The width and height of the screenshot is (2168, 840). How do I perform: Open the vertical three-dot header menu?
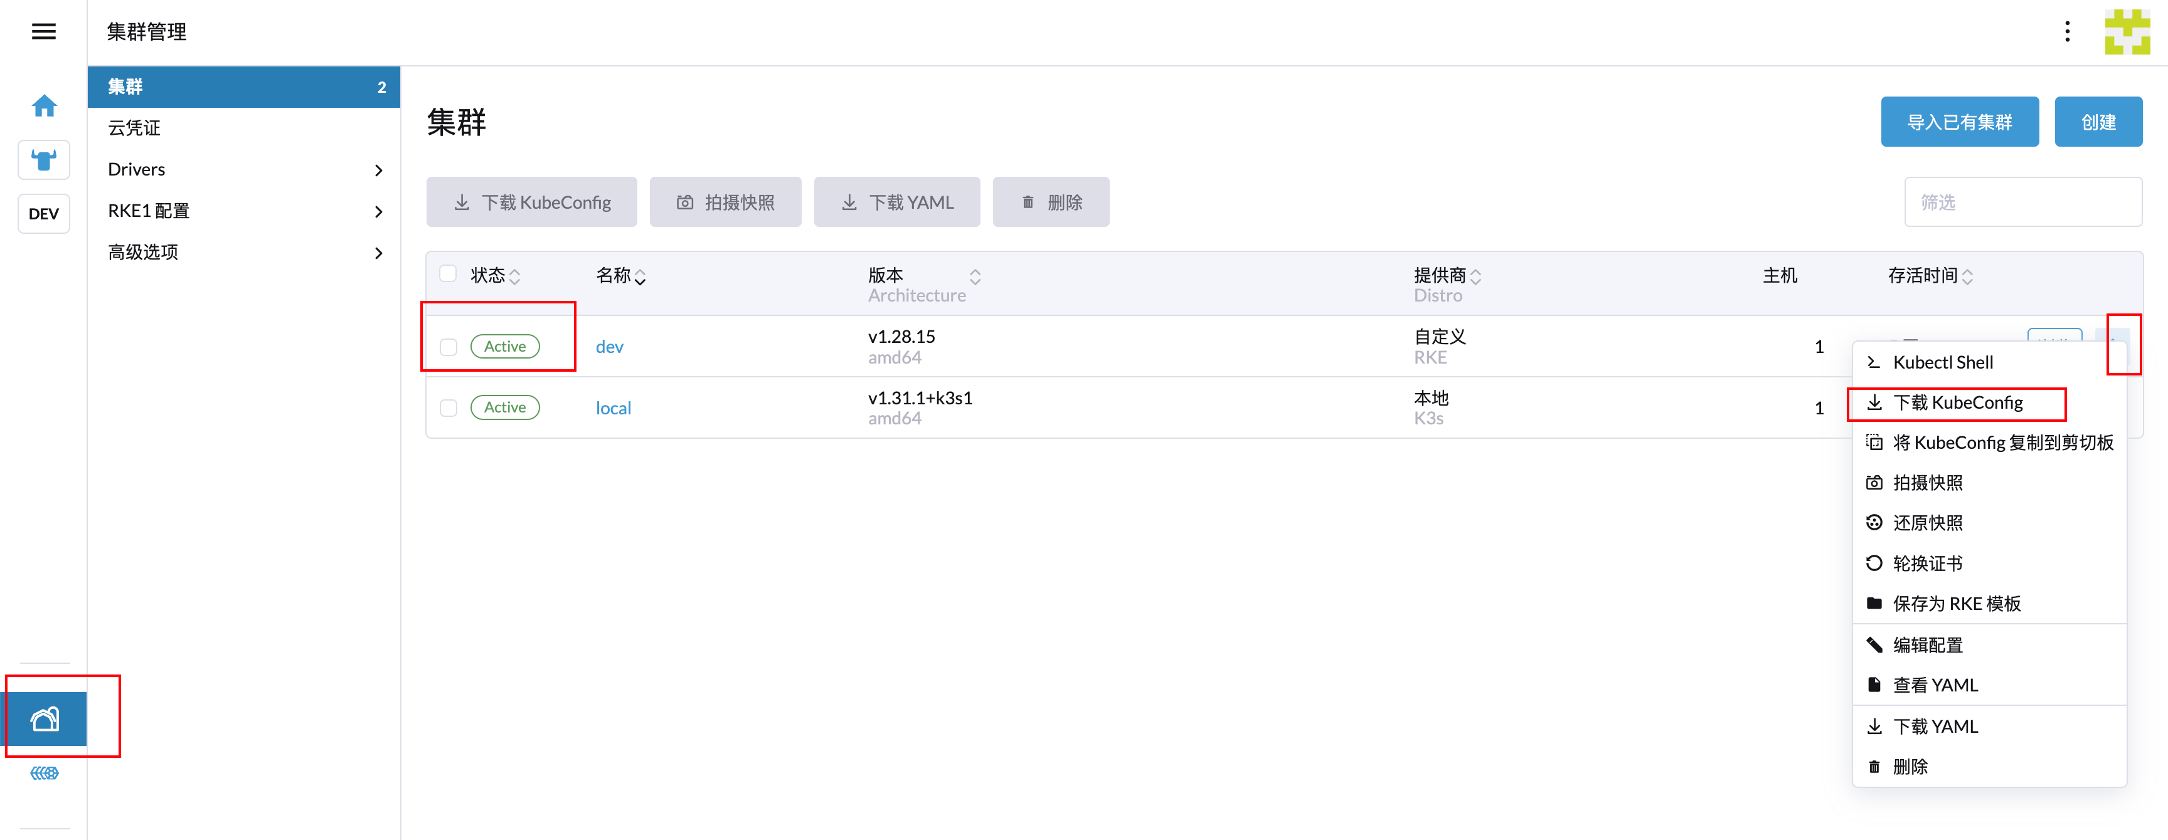tap(2067, 32)
